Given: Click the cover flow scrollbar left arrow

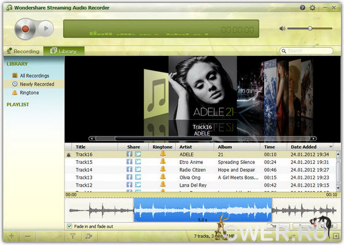Looking at the screenshot, I should coord(92,139).
